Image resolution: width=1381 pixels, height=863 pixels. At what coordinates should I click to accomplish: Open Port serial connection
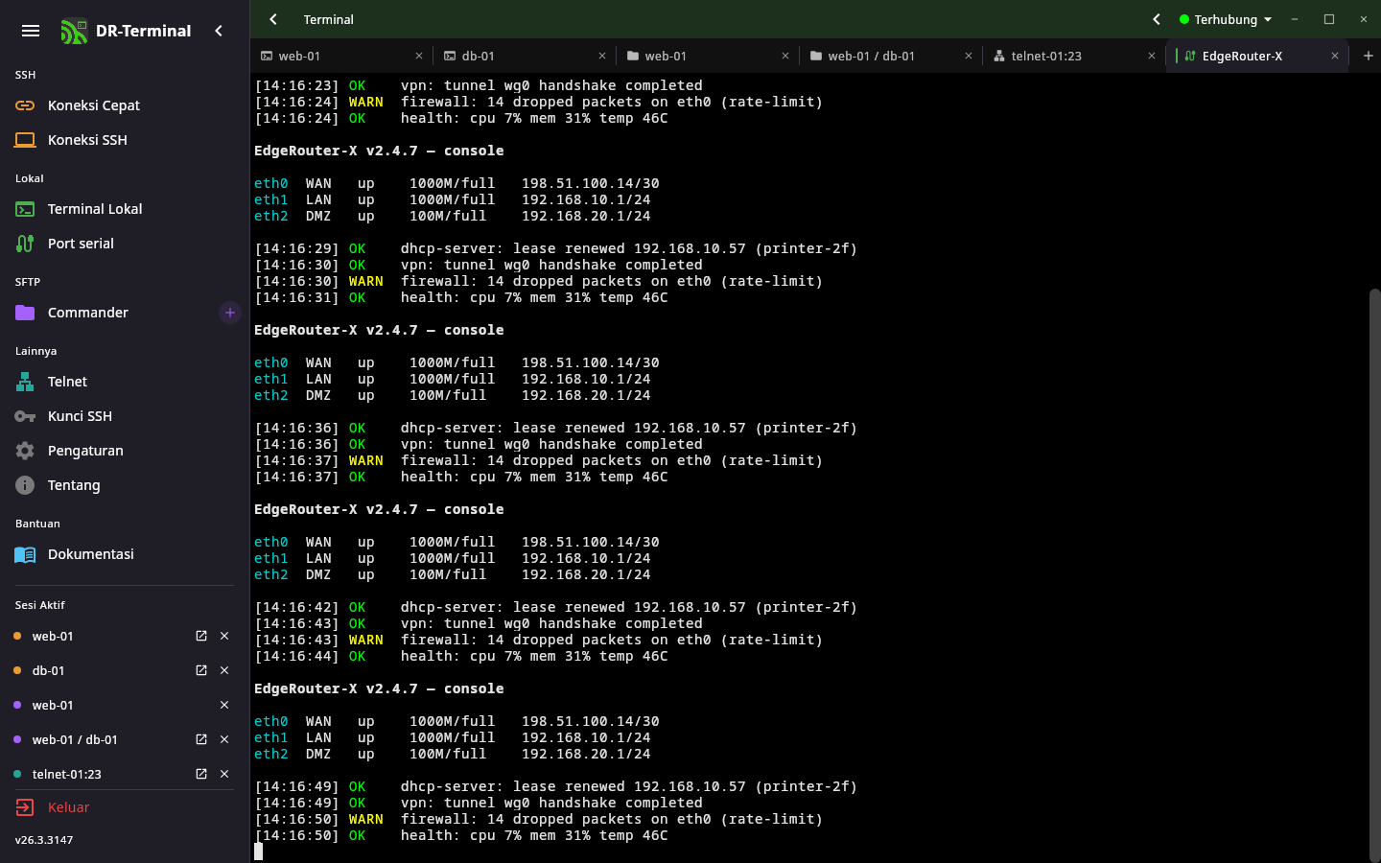[x=125, y=244]
